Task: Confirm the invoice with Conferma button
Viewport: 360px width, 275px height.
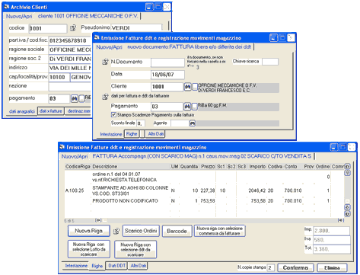Action: pos(295,267)
